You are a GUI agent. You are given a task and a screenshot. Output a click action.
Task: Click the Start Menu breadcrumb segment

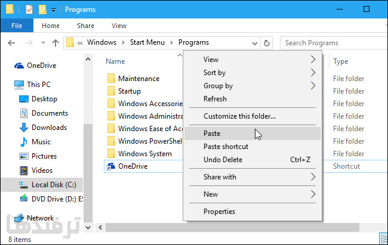tap(147, 42)
